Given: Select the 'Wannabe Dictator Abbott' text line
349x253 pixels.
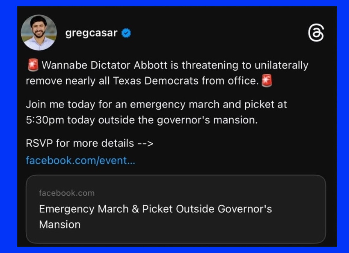Looking at the screenshot, I should pos(175,65).
